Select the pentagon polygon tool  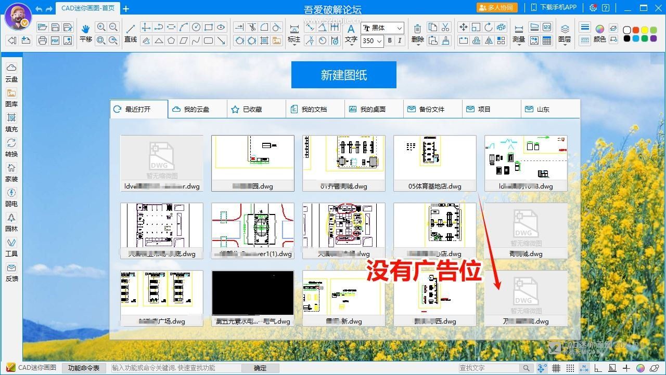pyautogui.click(x=171, y=41)
